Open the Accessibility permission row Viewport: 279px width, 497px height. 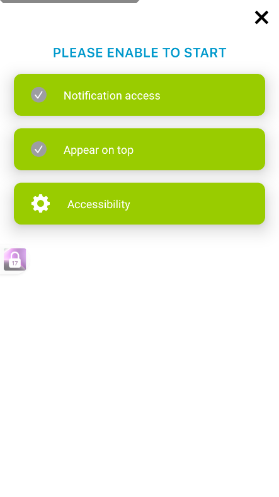point(140,204)
